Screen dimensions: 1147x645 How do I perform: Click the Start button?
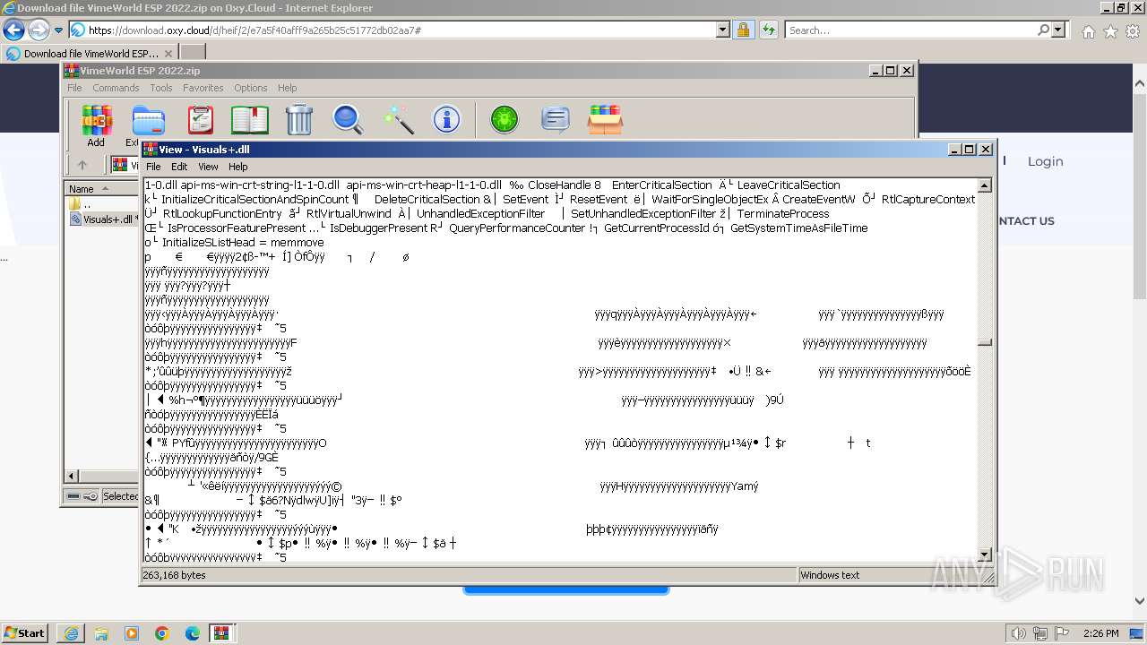pyautogui.click(x=24, y=633)
